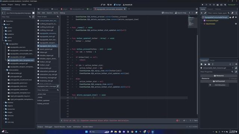
Task: Toggle the floating script editor icon
Action: (196, 13)
